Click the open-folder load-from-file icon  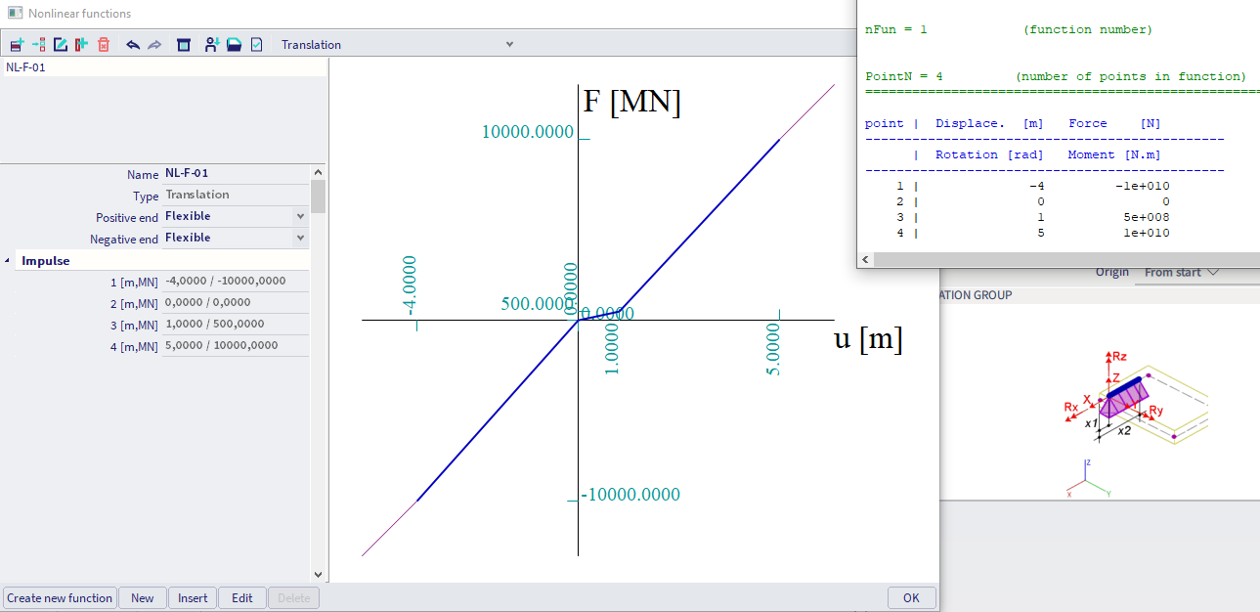234,45
